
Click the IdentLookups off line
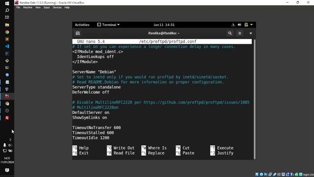pyautogui.click(x=95, y=57)
